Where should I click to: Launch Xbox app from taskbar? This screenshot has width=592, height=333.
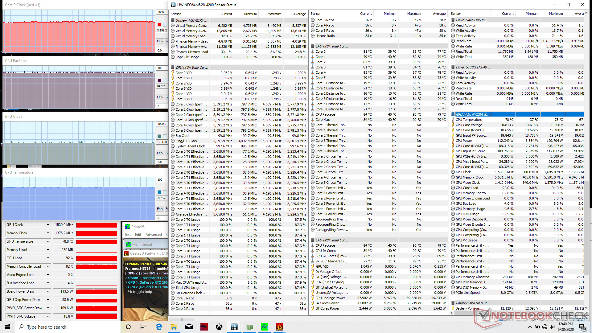[x=219, y=327]
